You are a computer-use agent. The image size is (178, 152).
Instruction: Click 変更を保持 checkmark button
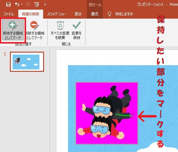point(77,30)
